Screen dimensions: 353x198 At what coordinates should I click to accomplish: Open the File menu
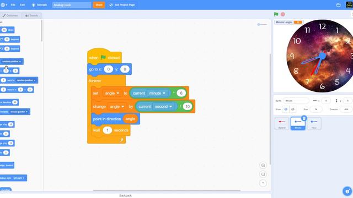tap(13, 5)
